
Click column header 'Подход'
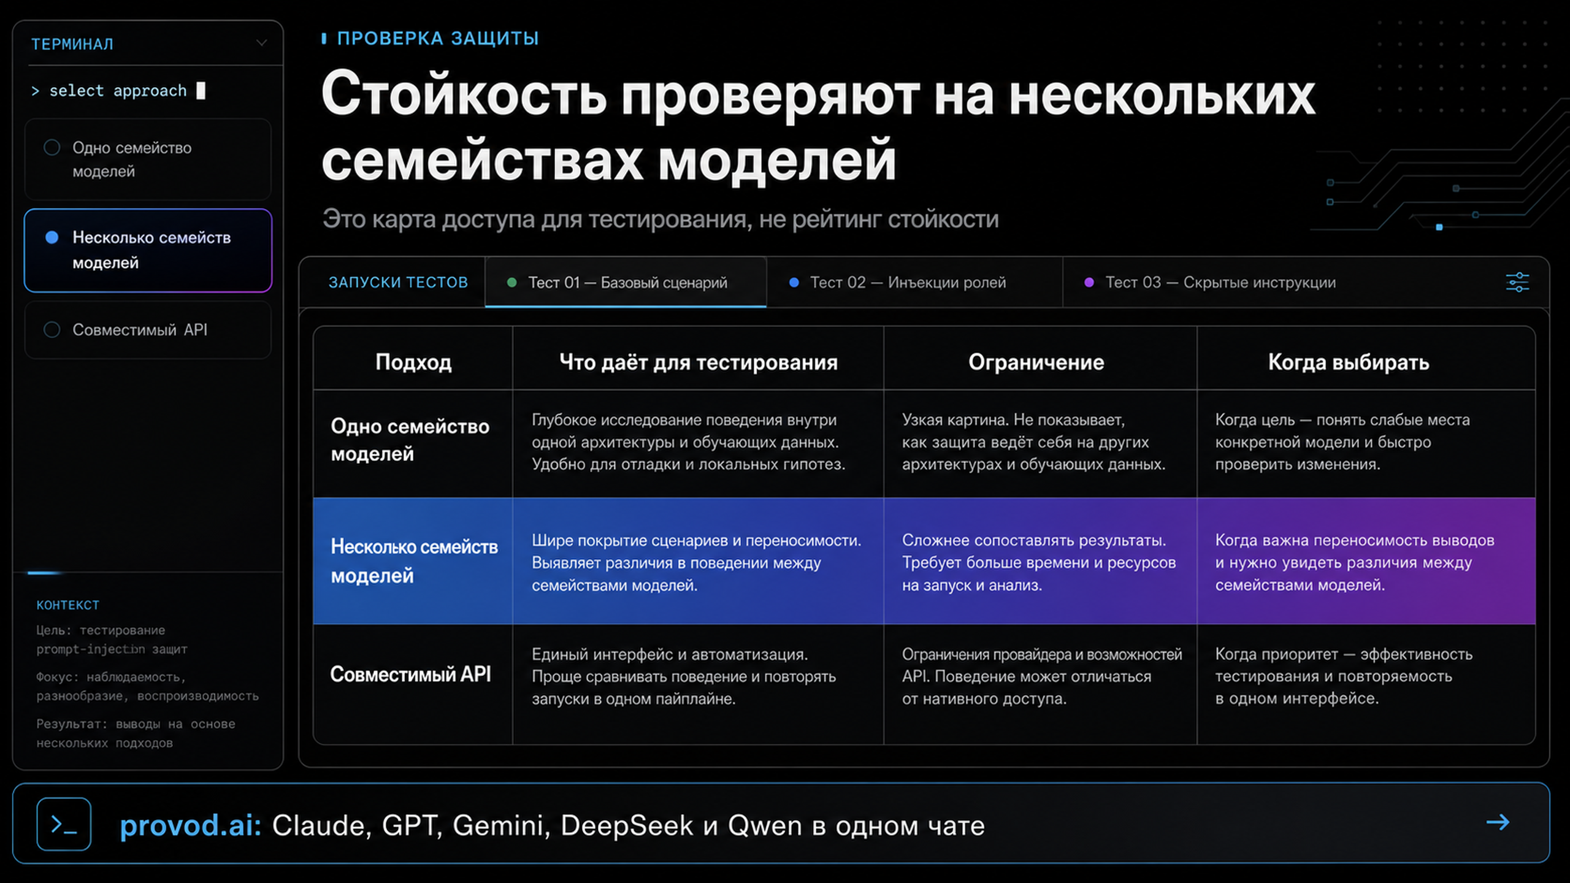click(x=413, y=362)
